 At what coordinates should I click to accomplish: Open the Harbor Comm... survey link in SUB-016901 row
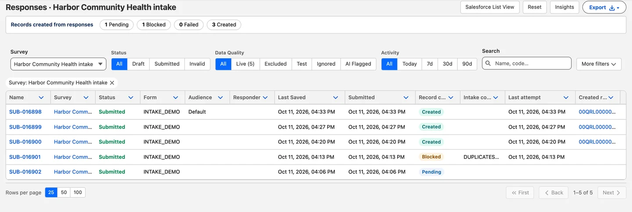point(73,157)
